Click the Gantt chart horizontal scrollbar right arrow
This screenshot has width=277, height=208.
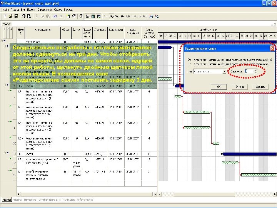pyautogui.click(x=275, y=194)
